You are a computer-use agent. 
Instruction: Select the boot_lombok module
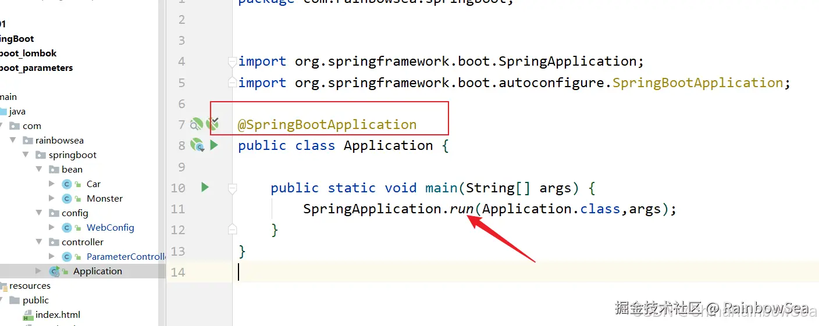(x=29, y=53)
